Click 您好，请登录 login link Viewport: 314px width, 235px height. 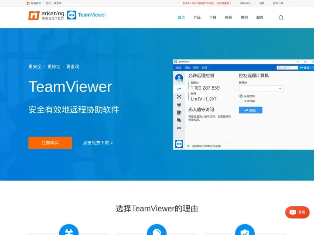[54, 3]
